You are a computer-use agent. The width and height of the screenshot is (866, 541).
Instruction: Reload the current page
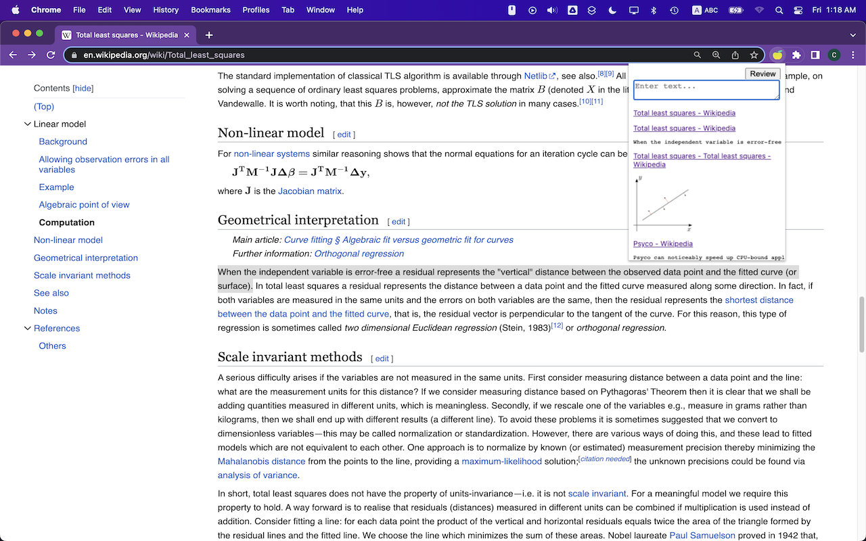click(51, 55)
